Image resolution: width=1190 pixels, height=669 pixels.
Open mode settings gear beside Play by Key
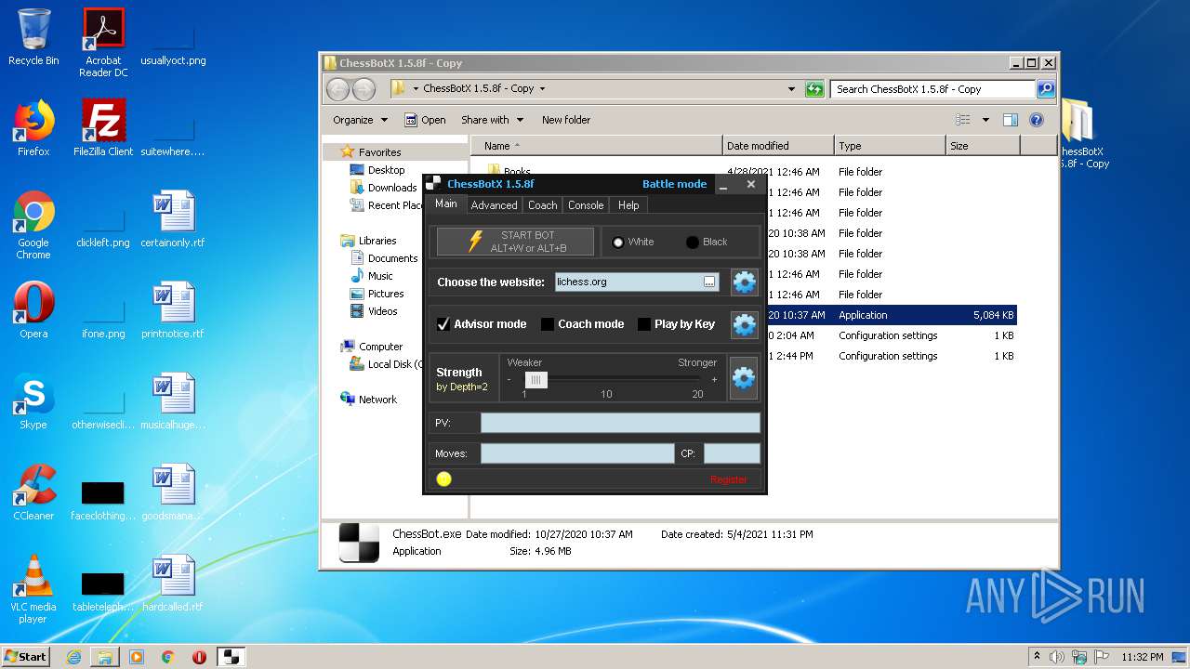coord(745,324)
